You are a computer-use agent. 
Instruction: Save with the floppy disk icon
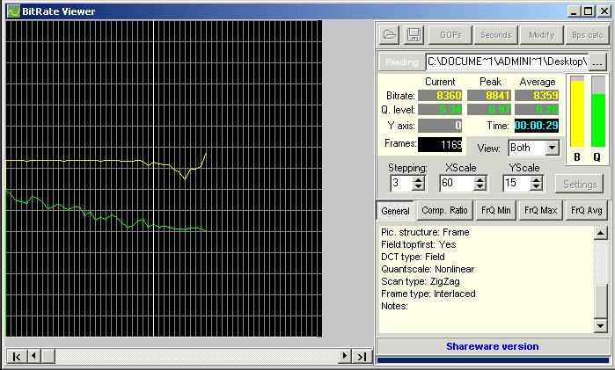pyautogui.click(x=414, y=35)
